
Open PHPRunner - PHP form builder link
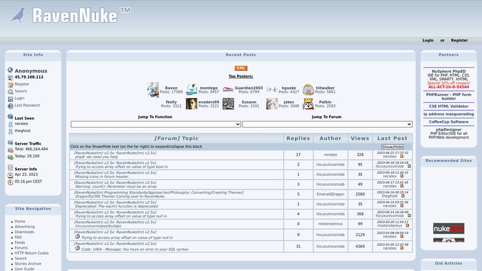point(449,96)
